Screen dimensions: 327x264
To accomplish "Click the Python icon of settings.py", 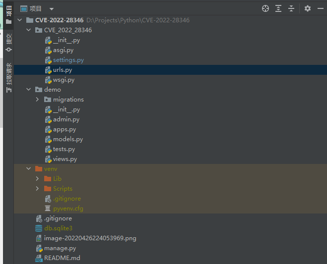I will pos(48,60).
